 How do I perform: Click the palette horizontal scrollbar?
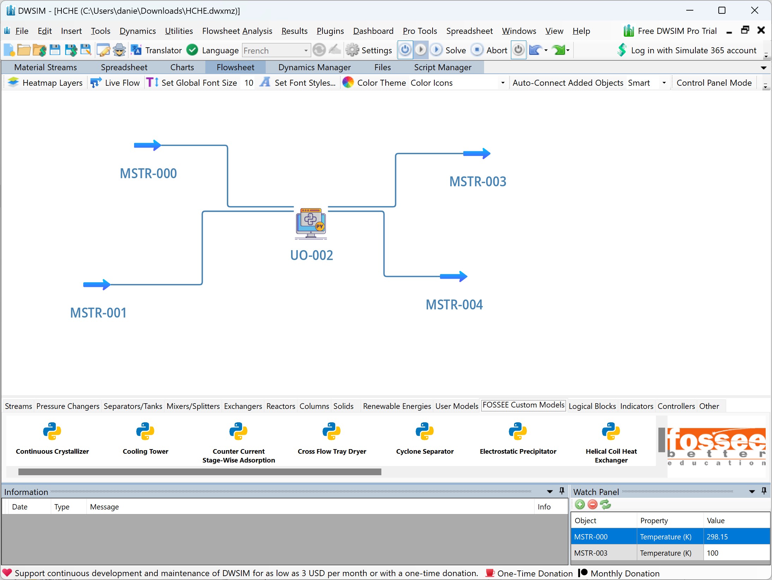pyautogui.click(x=200, y=472)
